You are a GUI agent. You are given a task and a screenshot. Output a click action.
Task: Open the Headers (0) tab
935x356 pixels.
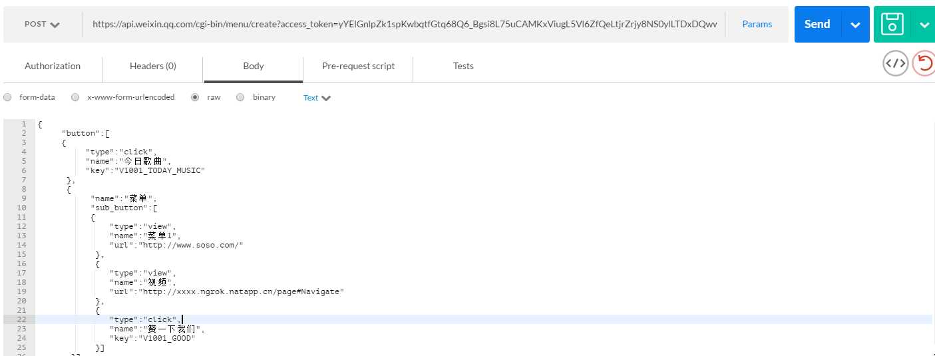click(x=153, y=66)
